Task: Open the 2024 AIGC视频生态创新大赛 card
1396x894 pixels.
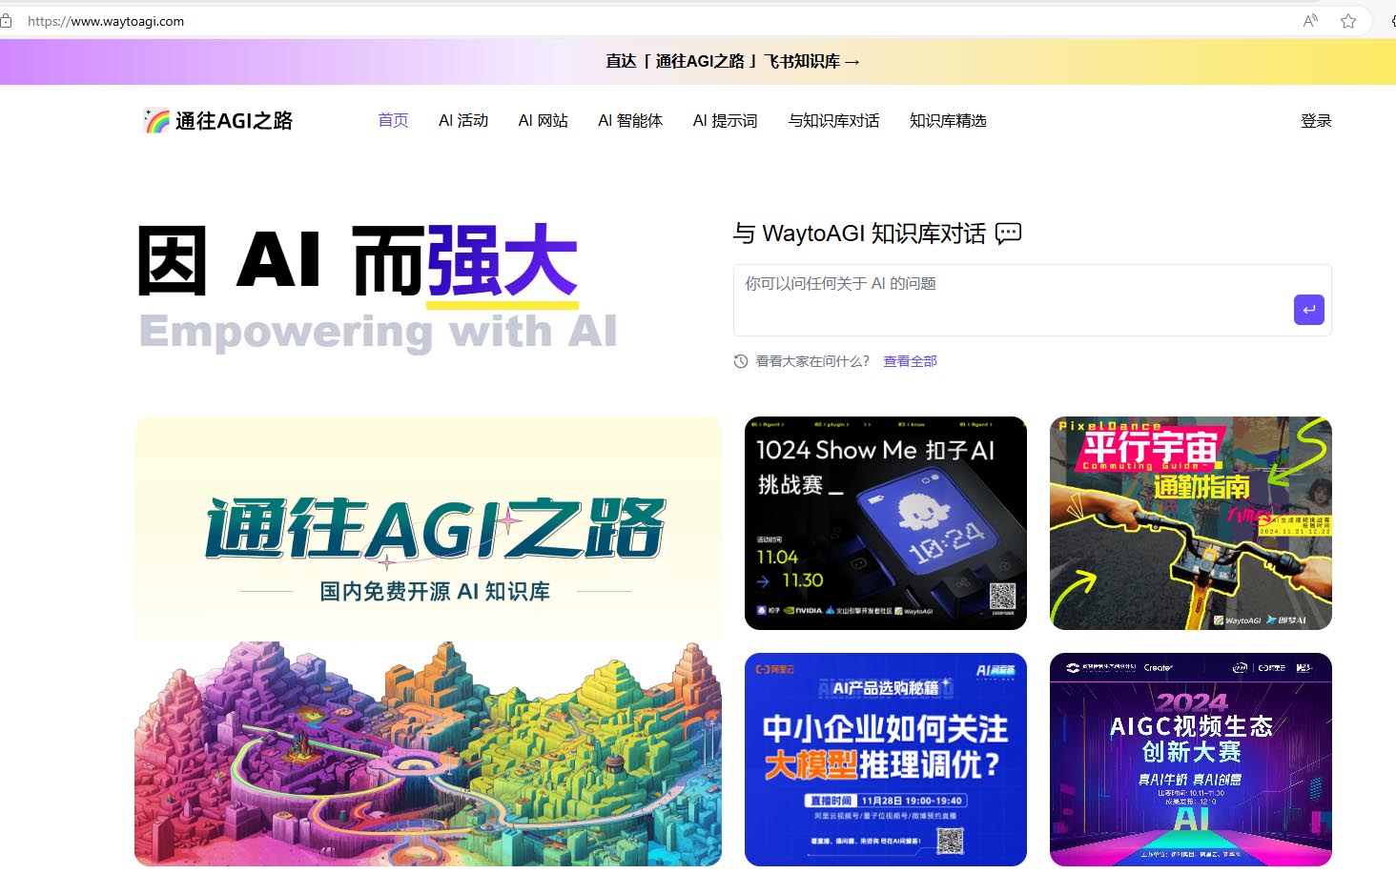Action: tap(1190, 759)
